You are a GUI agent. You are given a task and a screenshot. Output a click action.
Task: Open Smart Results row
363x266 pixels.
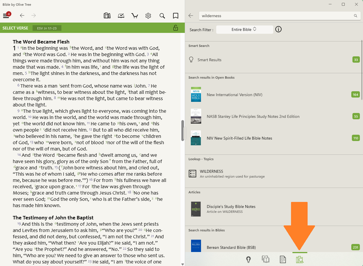[274, 60]
